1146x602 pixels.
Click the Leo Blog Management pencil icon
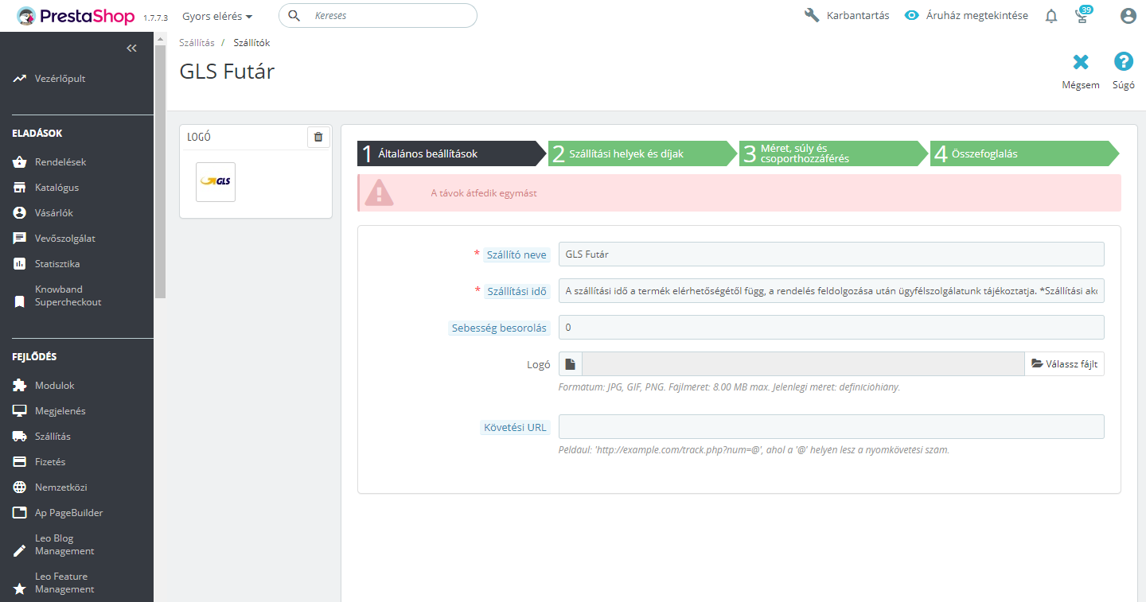[19, 551]
